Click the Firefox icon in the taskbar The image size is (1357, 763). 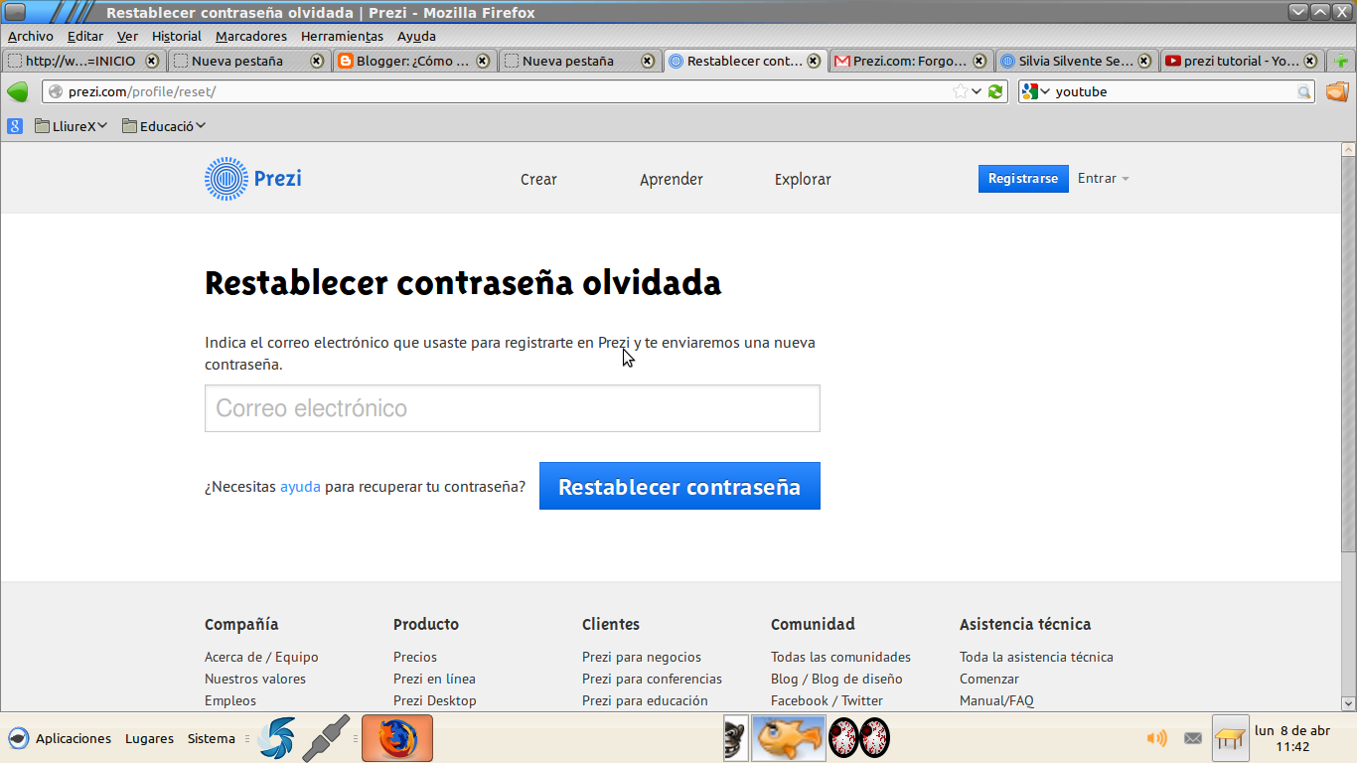397,738
